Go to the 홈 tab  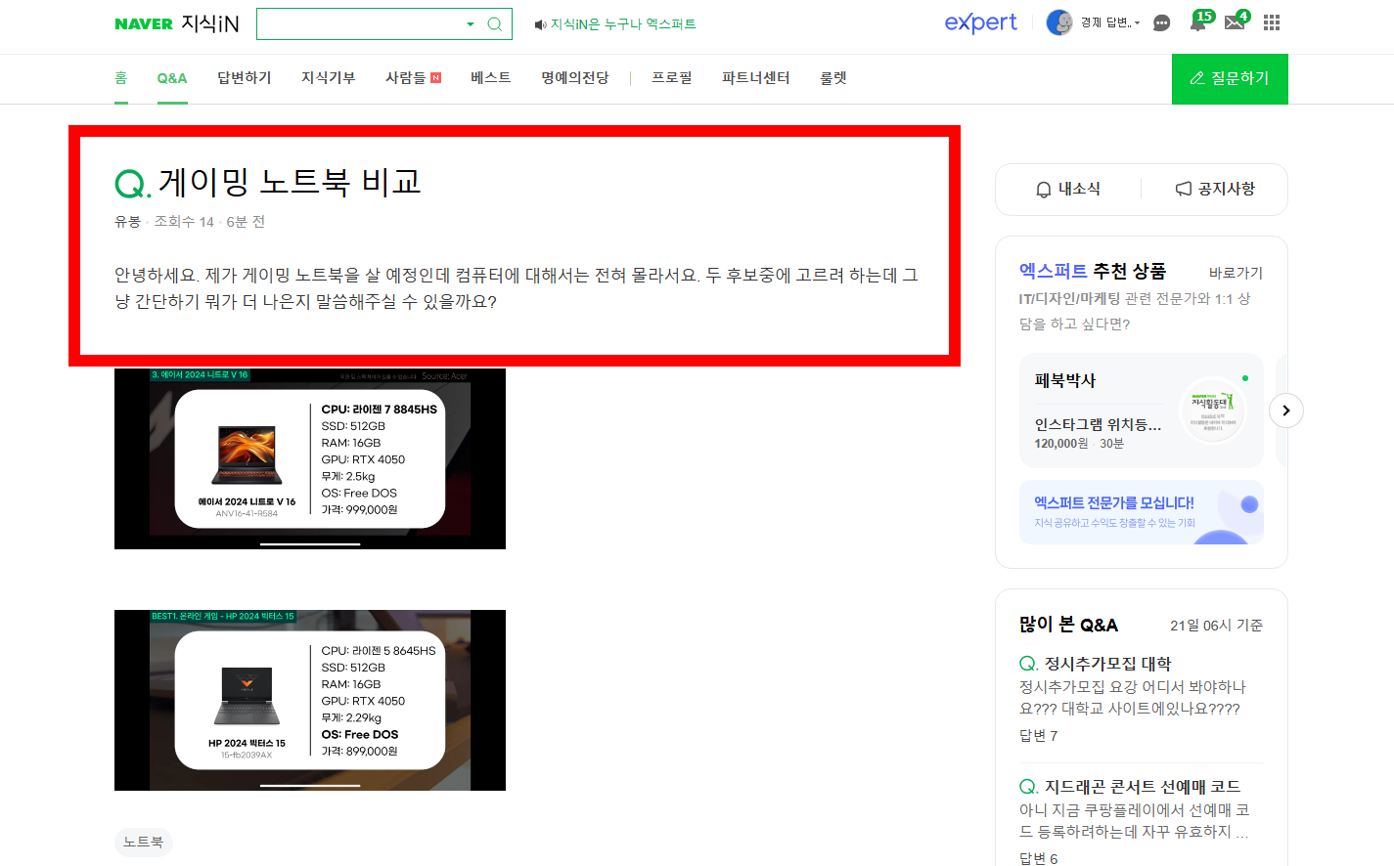point(121,78)
